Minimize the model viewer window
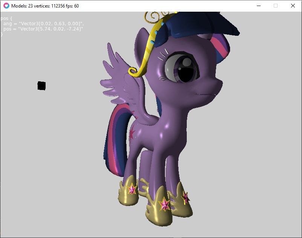302x238 pixels. [x=259, y=6]
